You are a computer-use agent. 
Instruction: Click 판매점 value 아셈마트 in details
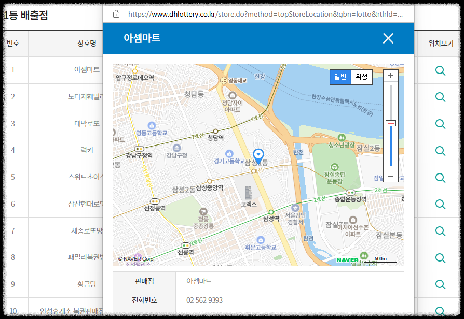(x=199, y=281)
